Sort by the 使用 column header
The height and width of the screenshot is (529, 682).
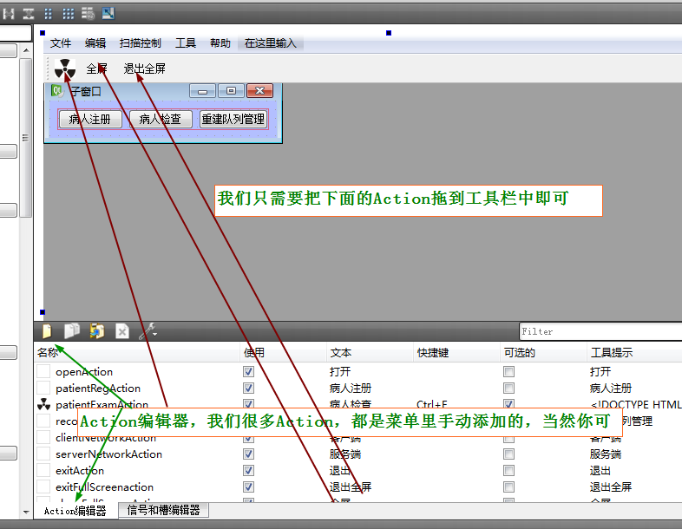click(283, 352)
